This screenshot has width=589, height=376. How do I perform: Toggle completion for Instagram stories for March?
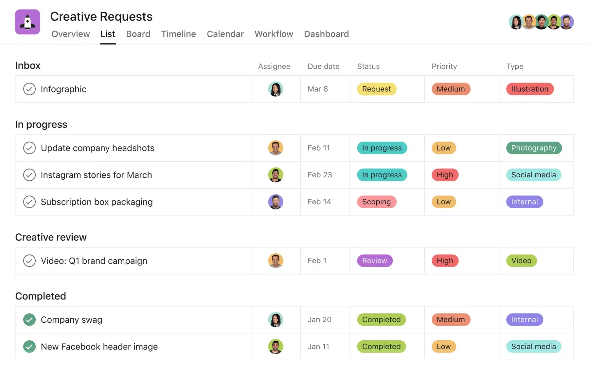(29, 175)
